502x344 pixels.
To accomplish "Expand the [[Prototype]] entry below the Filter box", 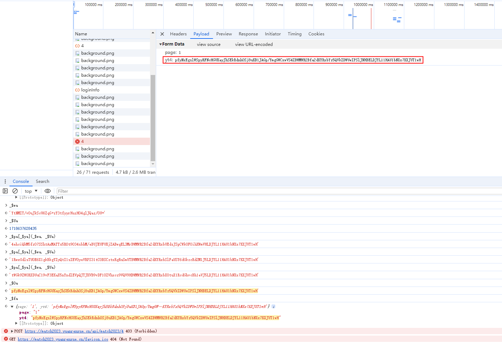I will coord(16,198).
